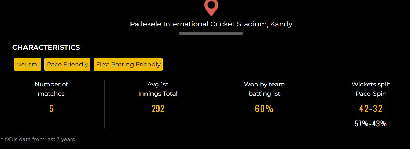This screenshot has height=149, width=410.
Task: Select the 60% win percentage value
Action: (264, 109)
